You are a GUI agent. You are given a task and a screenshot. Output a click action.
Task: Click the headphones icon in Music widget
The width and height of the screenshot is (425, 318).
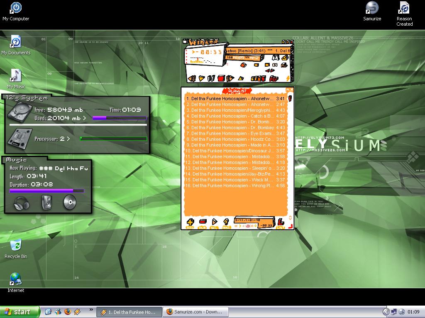point(22,203)
